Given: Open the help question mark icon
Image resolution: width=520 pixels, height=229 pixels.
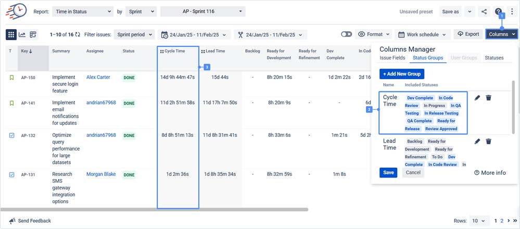Looking at the screenshot, I should [498, 11].
